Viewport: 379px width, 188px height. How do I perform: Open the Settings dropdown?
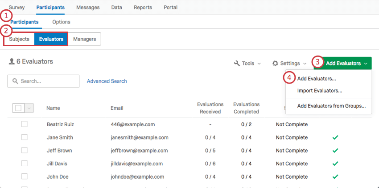tap(289, 64)
